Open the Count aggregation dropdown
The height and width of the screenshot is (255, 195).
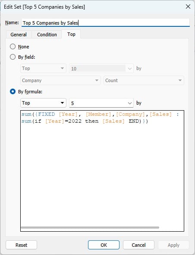144,80
